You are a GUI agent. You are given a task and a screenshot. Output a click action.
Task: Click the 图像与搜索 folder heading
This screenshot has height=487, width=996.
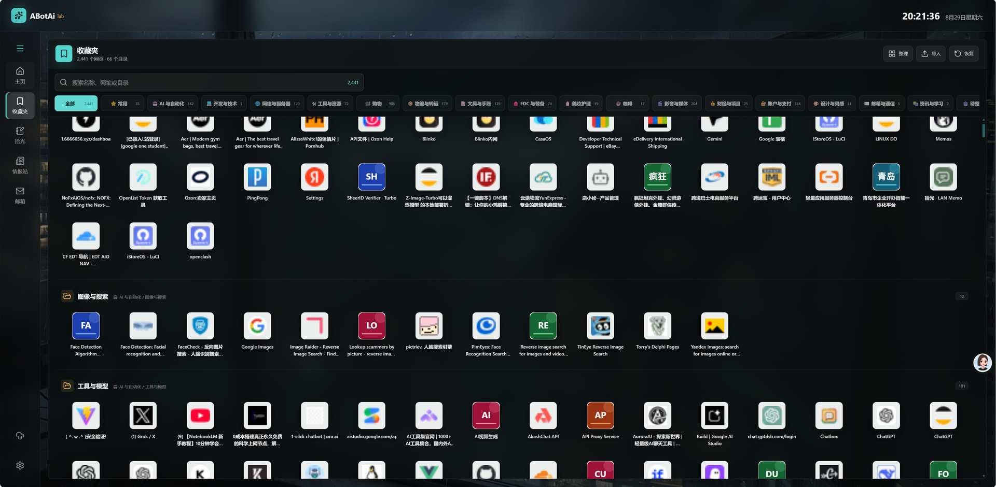(93, 296)
